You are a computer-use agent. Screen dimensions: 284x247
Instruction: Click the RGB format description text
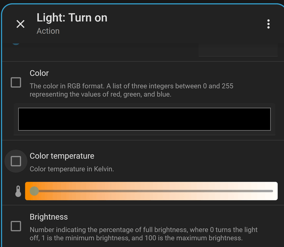tap(131, 90)
